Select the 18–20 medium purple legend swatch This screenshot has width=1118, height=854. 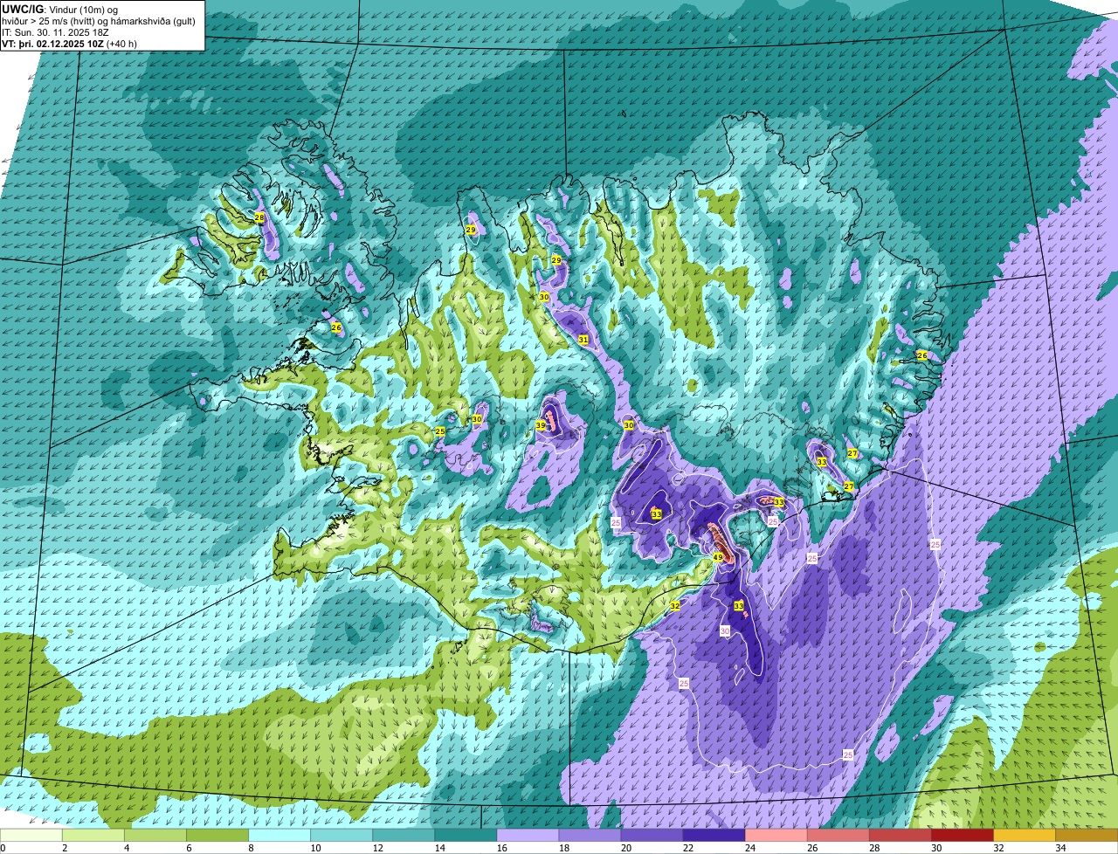[590, 836]
